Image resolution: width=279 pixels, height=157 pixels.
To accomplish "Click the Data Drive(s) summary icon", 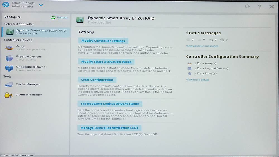I will point(189,73).
